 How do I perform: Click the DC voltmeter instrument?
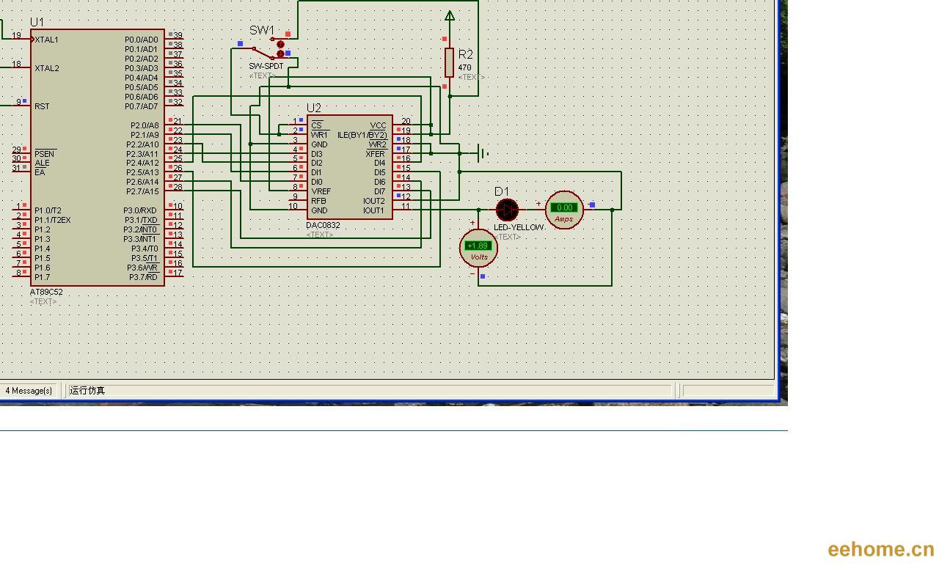(x=478, y=248)
